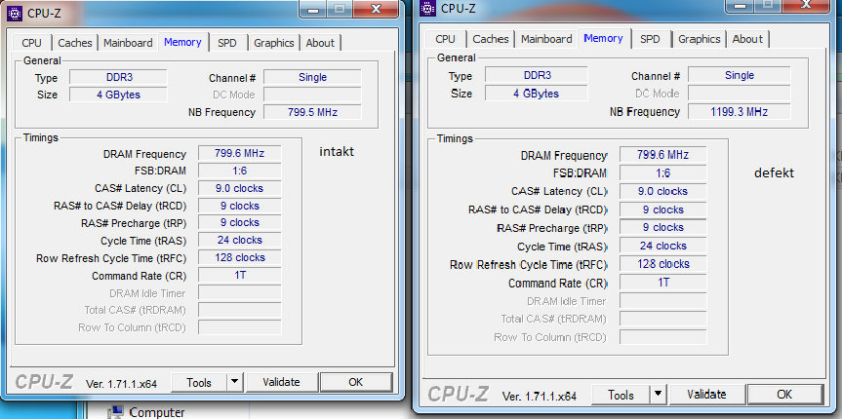Open Caches tab in right CPU-Z window
Screen dimensions: 842x419
tap(490, 39)
